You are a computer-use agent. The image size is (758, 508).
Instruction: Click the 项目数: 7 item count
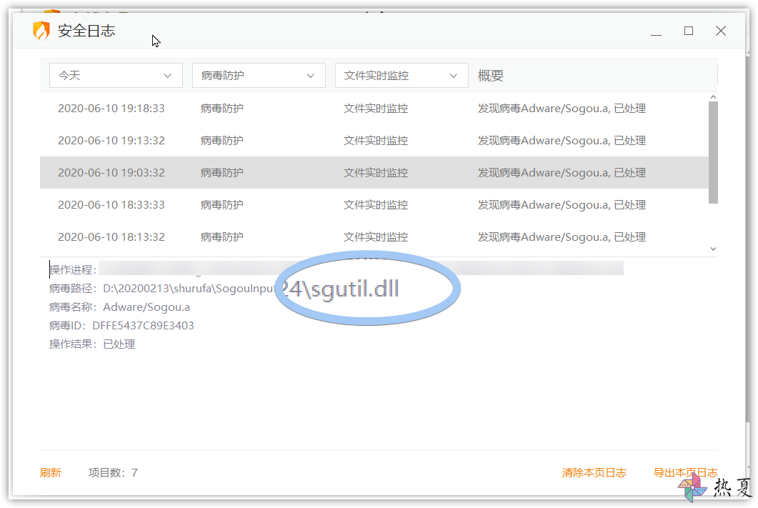pos(113,473)
